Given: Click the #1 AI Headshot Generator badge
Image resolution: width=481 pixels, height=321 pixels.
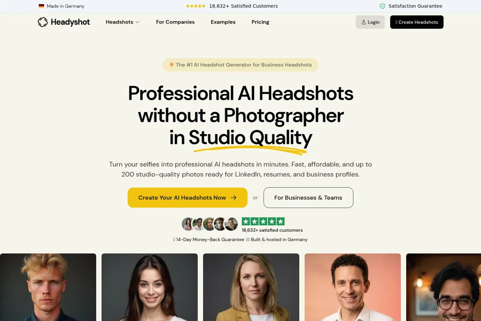Looking at the screenshot, I should tap(241, 65).
